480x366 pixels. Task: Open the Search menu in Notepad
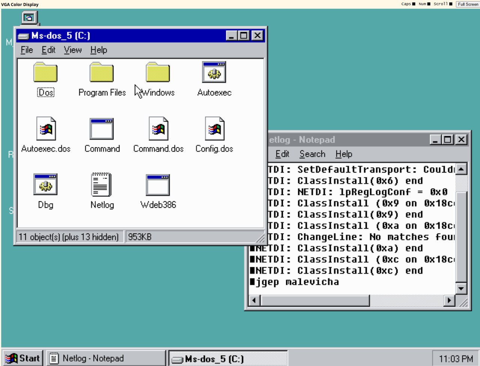pos(312,154)
